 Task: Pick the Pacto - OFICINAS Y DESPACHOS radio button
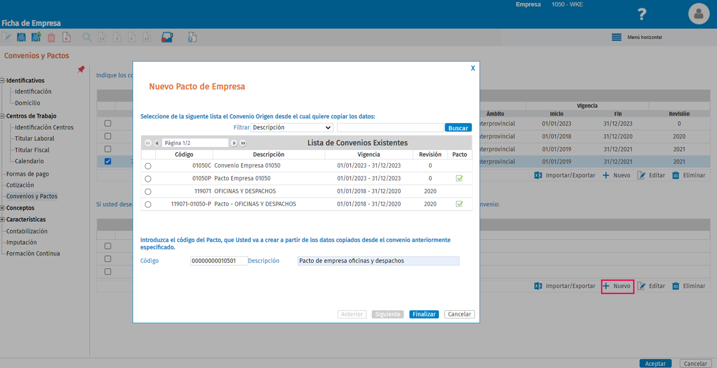pos(148,204)
